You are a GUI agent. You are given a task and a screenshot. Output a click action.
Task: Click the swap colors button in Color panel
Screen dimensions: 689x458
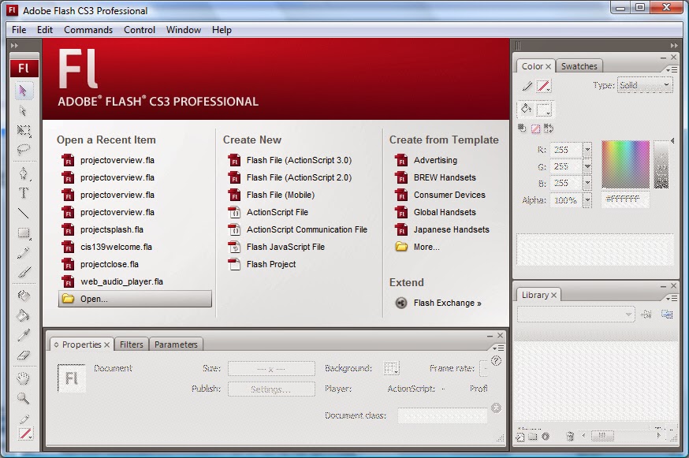click(x=549, y=128)
